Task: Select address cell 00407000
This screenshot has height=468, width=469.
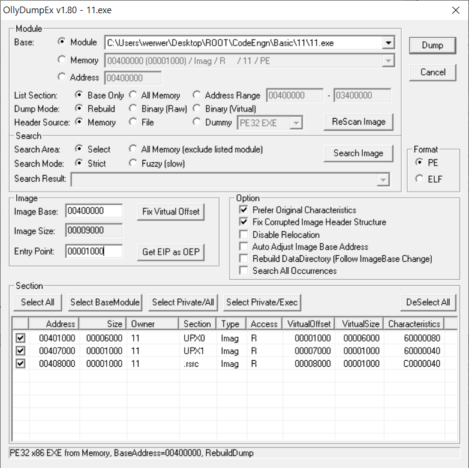Action: pos(57,351)
